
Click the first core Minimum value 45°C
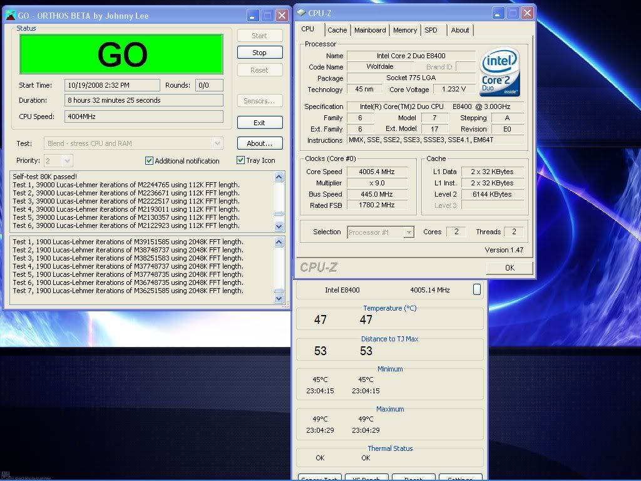[320, 380]
